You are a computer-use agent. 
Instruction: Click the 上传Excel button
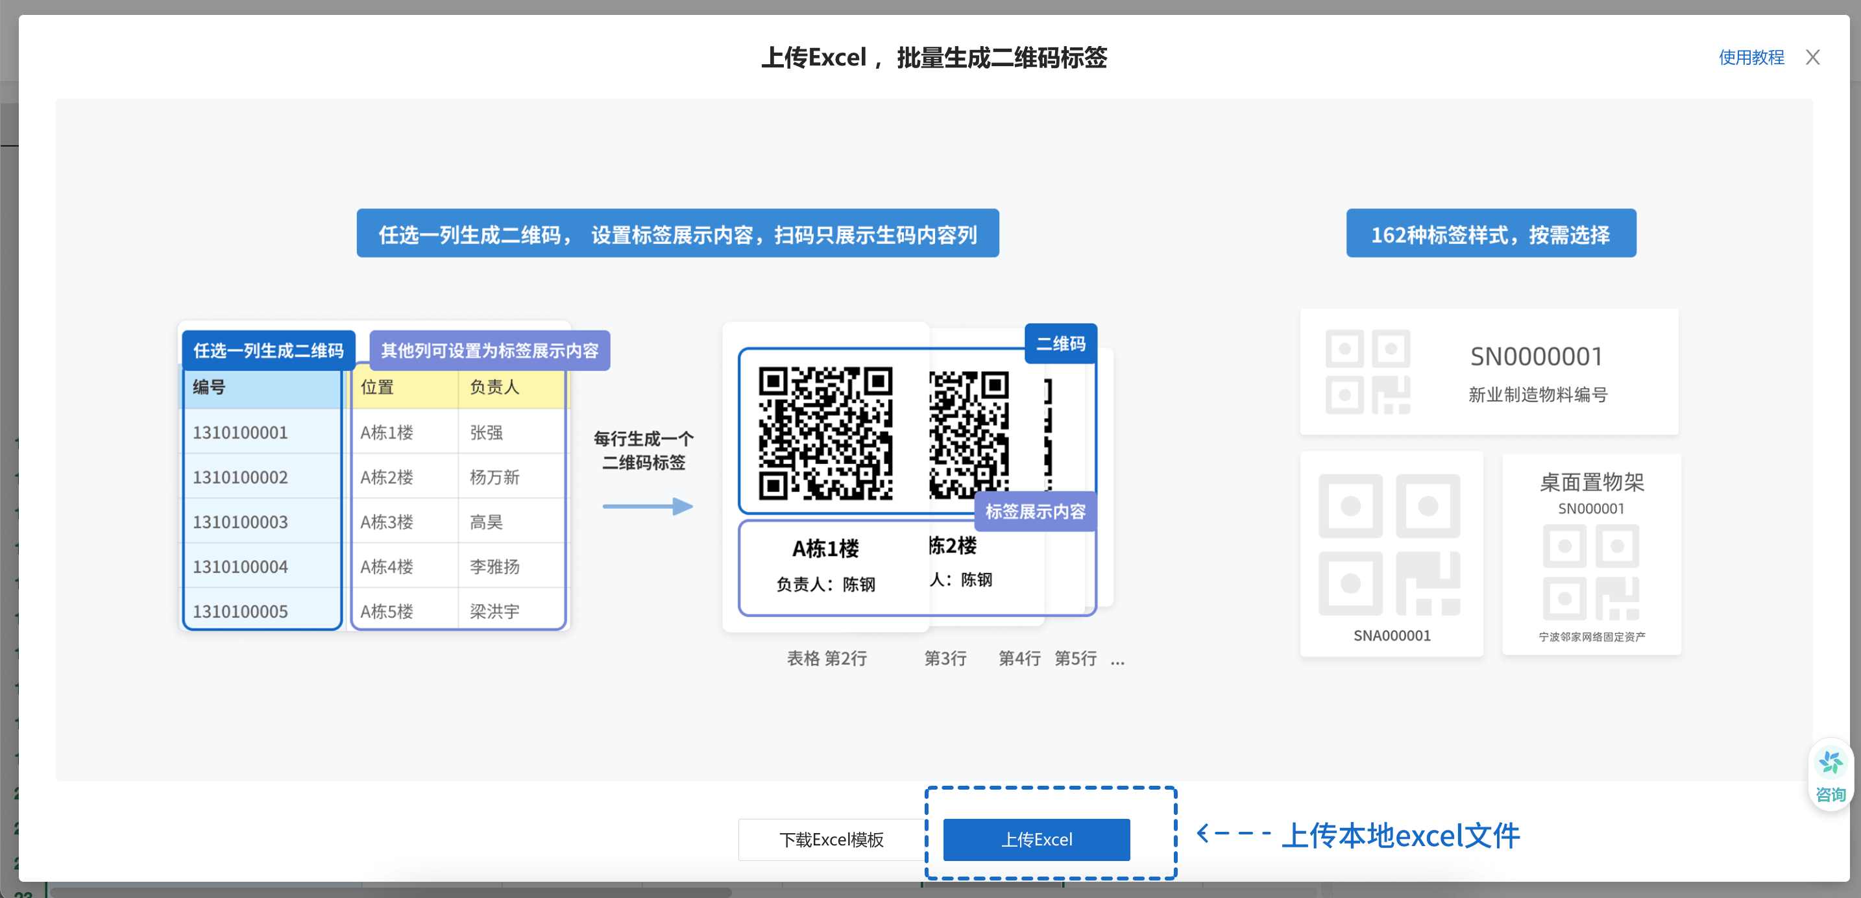click(1036, 839)
